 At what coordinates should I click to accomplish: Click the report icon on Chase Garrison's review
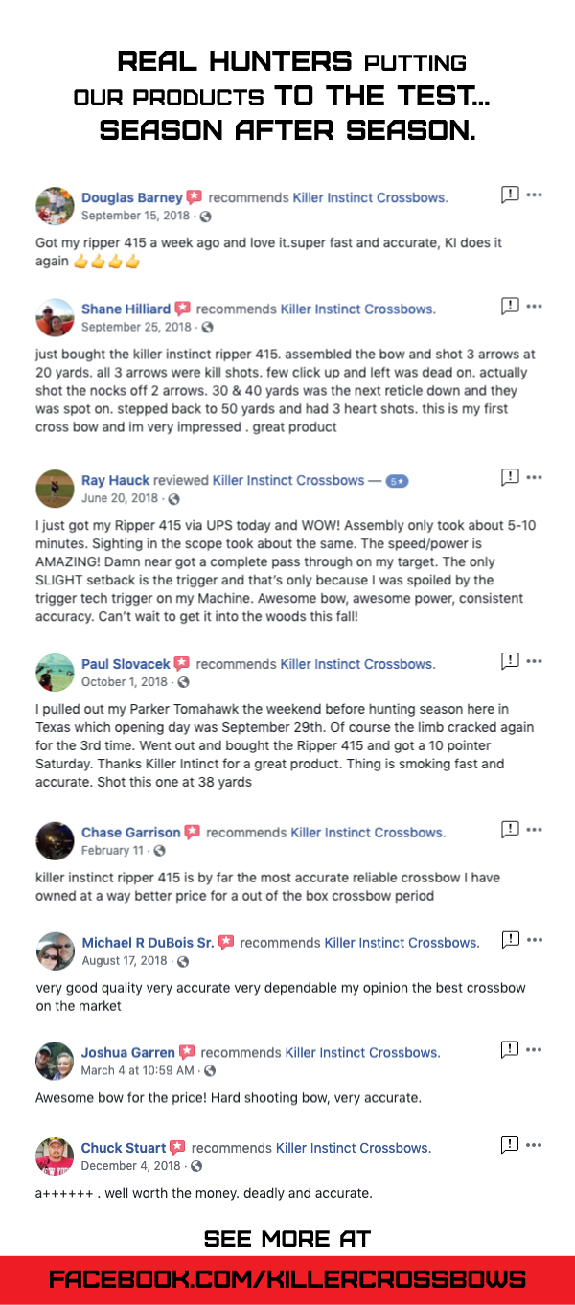(510, 829)
